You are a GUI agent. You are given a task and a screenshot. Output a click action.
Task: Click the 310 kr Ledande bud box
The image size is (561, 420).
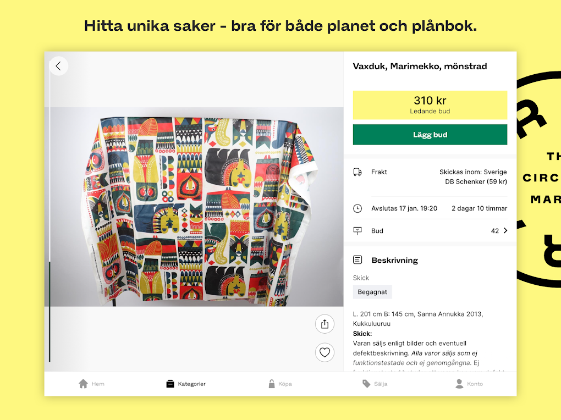[430, 105]
